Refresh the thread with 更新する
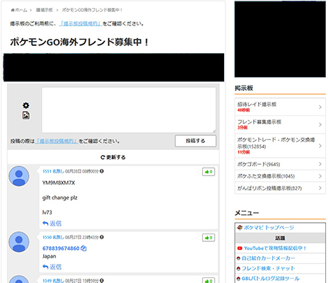 pos(113,157)
